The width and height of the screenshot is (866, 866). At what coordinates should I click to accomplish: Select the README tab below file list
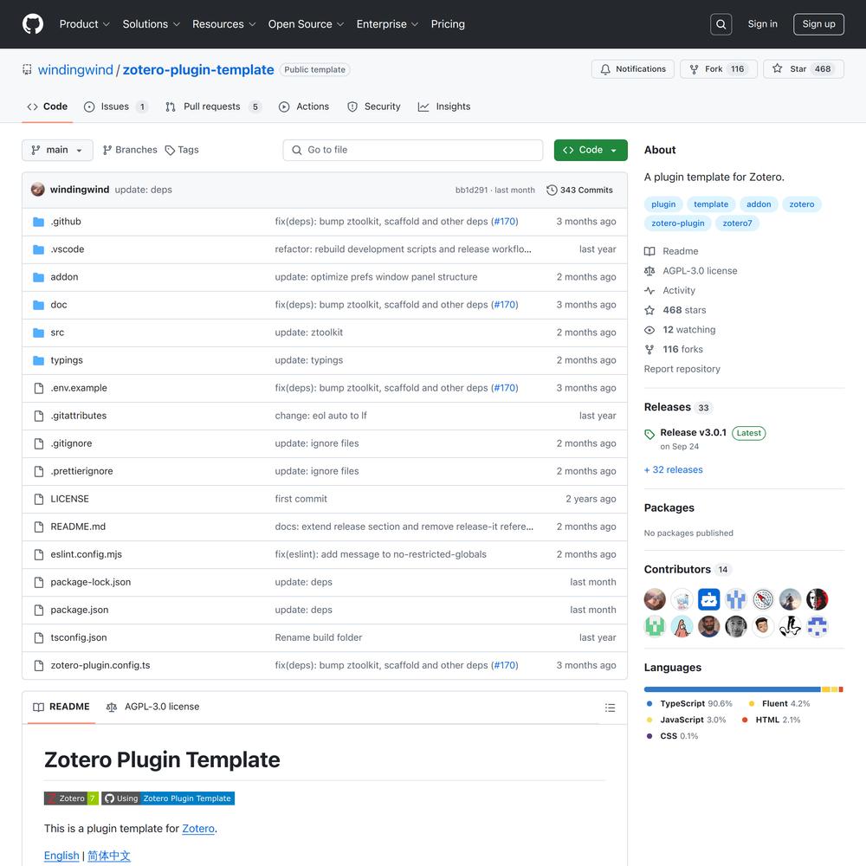[61, 707]
